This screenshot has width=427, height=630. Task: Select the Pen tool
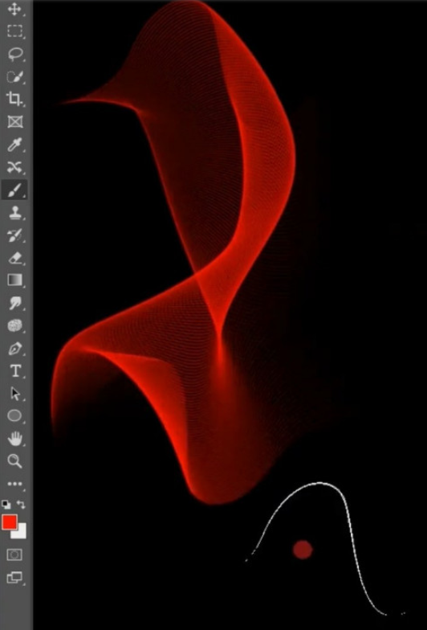14,348
